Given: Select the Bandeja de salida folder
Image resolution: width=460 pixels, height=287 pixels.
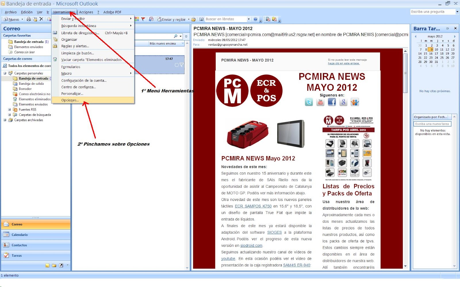Looking at the screenshot, I should pyautogui.click(x=31, y=84).
